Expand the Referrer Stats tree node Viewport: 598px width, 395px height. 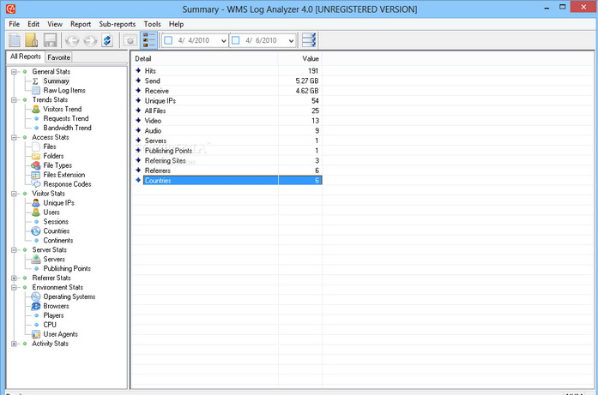(x=14, y=278)
